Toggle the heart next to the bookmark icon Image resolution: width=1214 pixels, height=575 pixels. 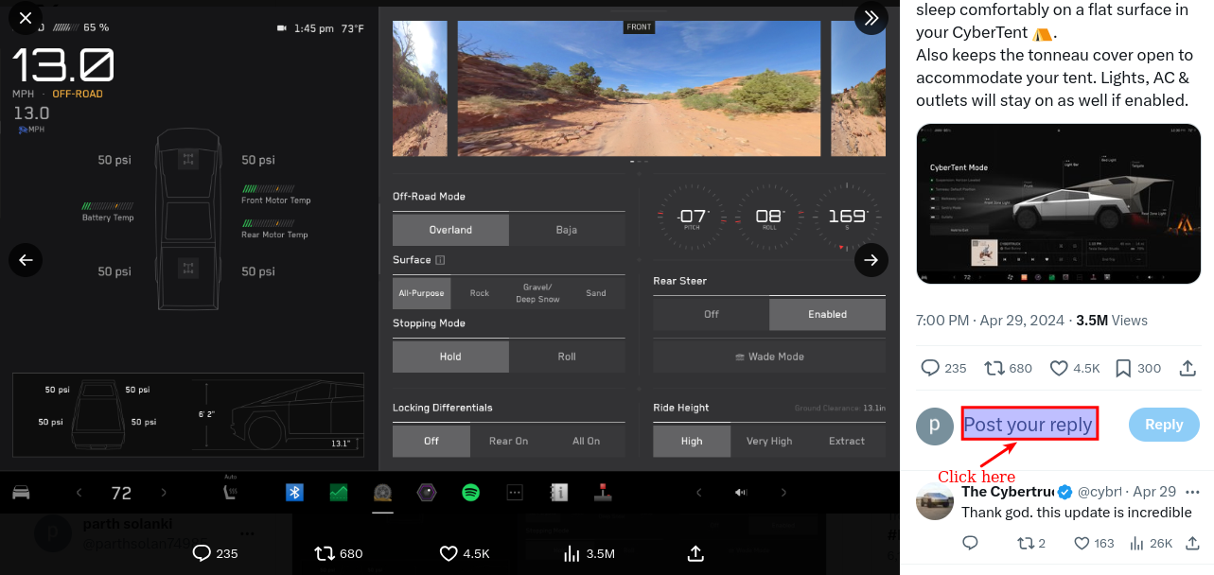pyautogui.click(x=1058, y=369)
